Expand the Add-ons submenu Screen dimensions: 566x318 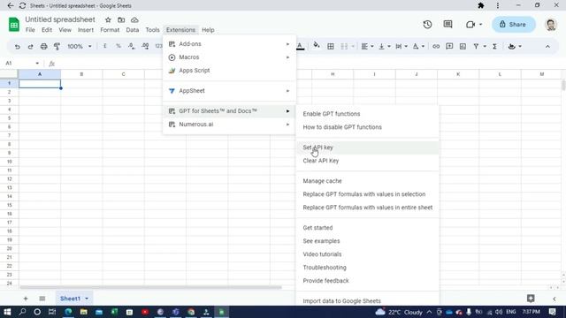pyautogui.click(x=229, y=44)
